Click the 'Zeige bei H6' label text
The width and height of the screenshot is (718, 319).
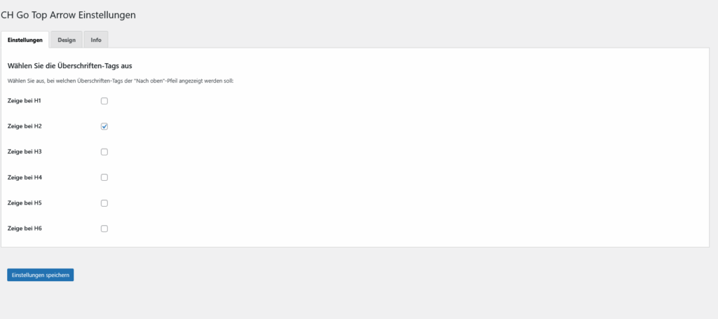pyautogui.click(x=25, y=228)
